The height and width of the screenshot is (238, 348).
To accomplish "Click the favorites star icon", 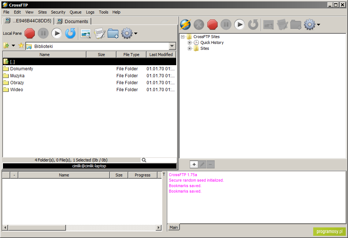I will point(21,46).
